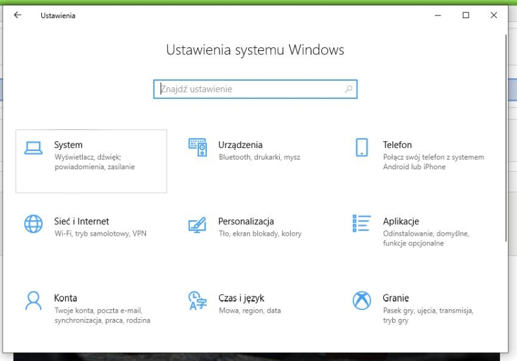Viewport: 517px width, 361px height.
Task: Click the Znajdź ustawienie search field
Action: tap(255, 89)
